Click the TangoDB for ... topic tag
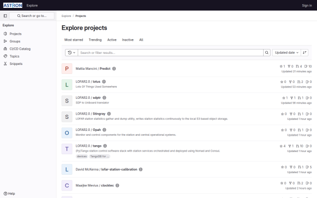317x198 pixels. 99,156
